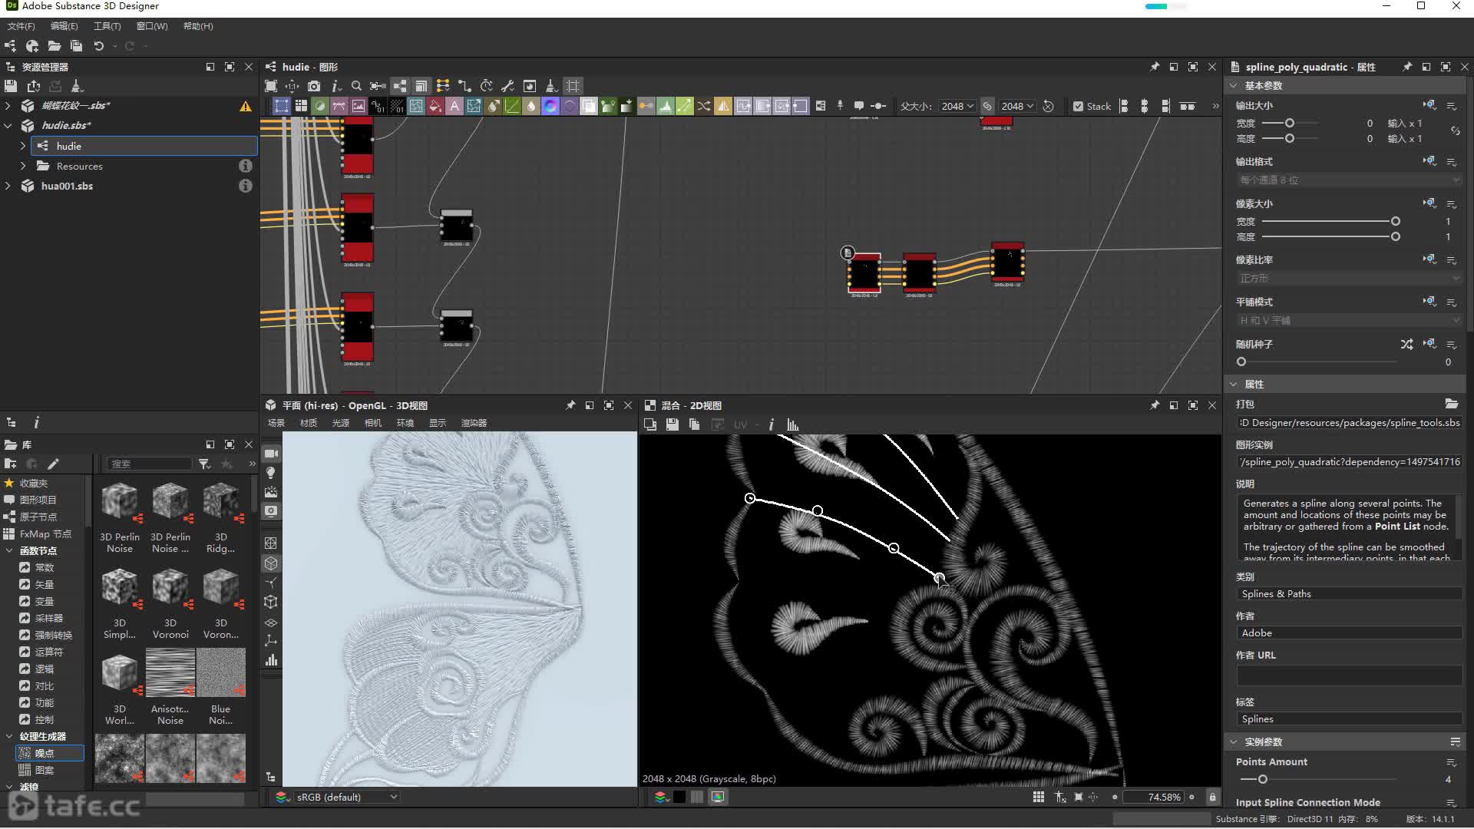
Task: Click the histogram icon in 2D view toolbar
Action: [793, 424]
